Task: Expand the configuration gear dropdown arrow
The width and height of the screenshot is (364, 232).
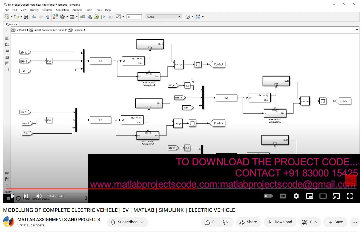Action: tap(67, 17)
